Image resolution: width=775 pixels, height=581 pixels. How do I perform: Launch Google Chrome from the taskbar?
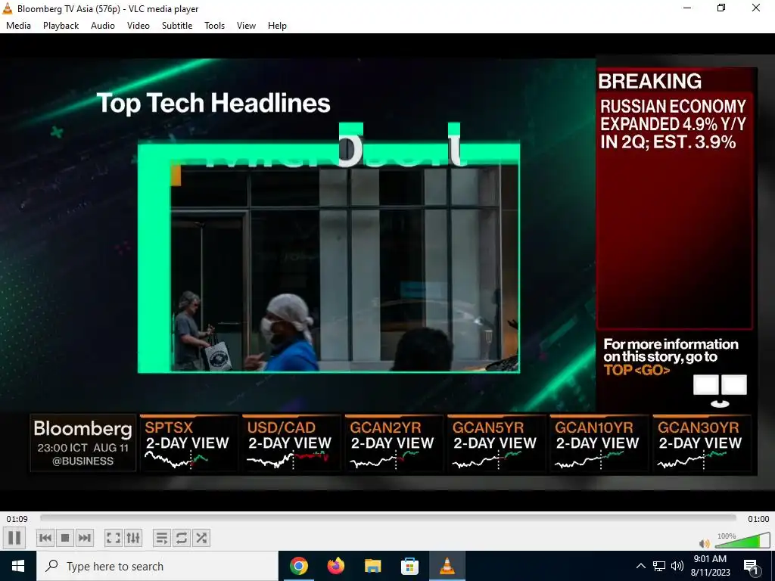pyautogui.click(x=298, y=566)
